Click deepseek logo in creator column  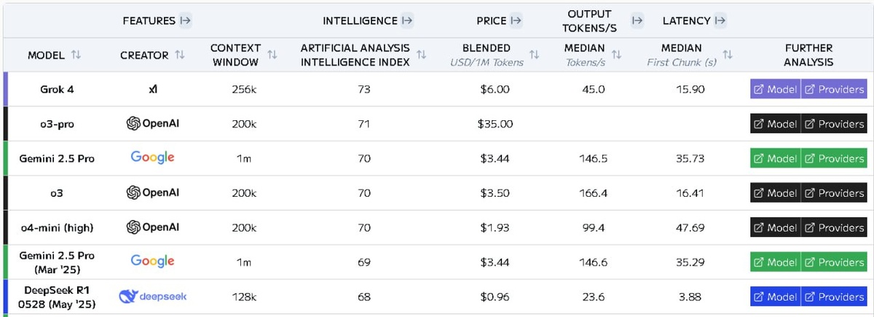click(x=152, y=297)
